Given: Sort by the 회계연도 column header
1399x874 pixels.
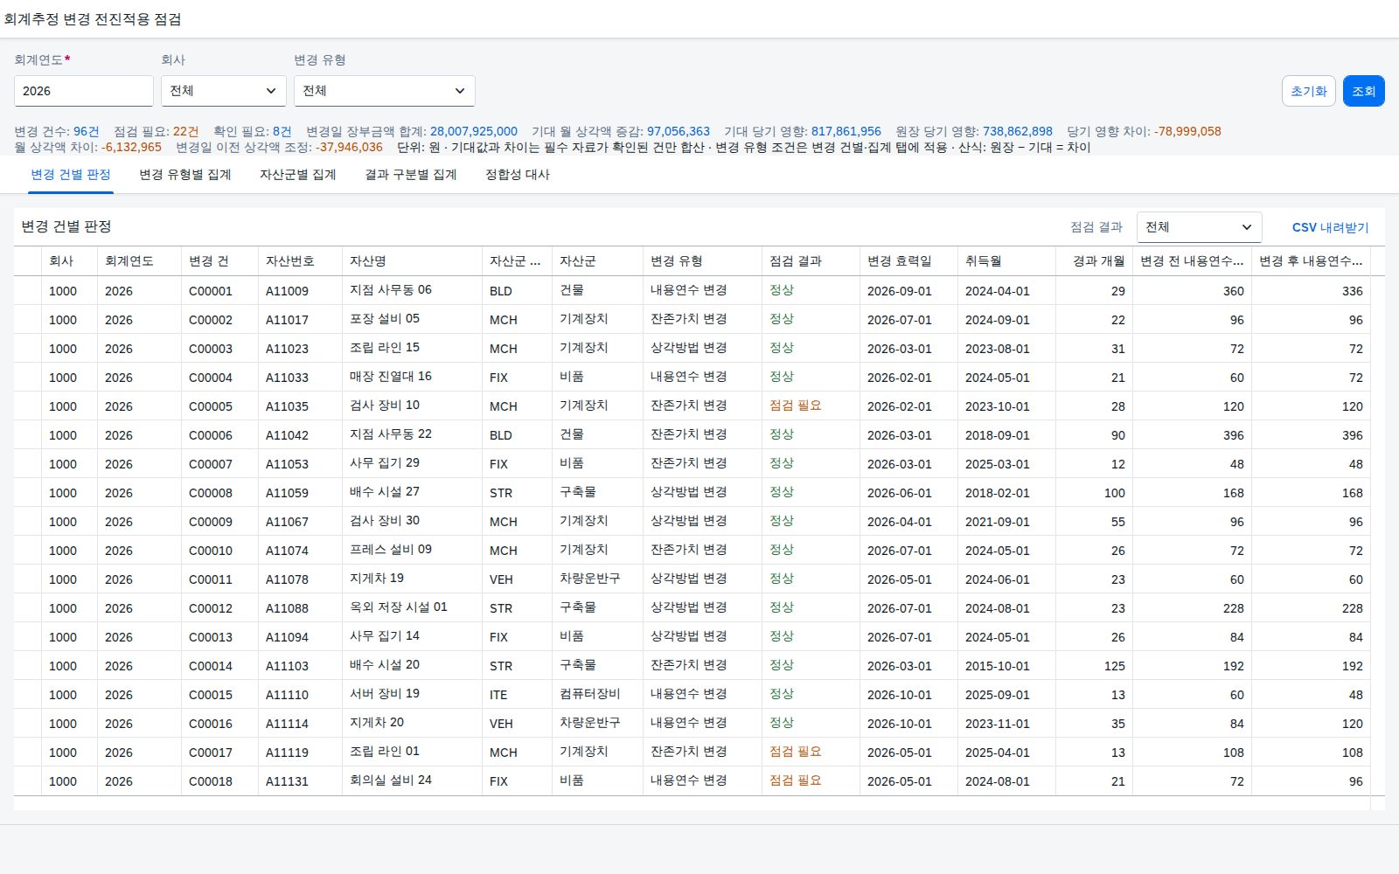Looking at the screenshot, I should tap(140, 261).
